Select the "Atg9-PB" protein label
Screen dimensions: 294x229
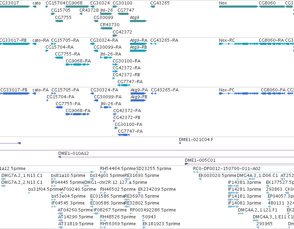click(139, 97)
